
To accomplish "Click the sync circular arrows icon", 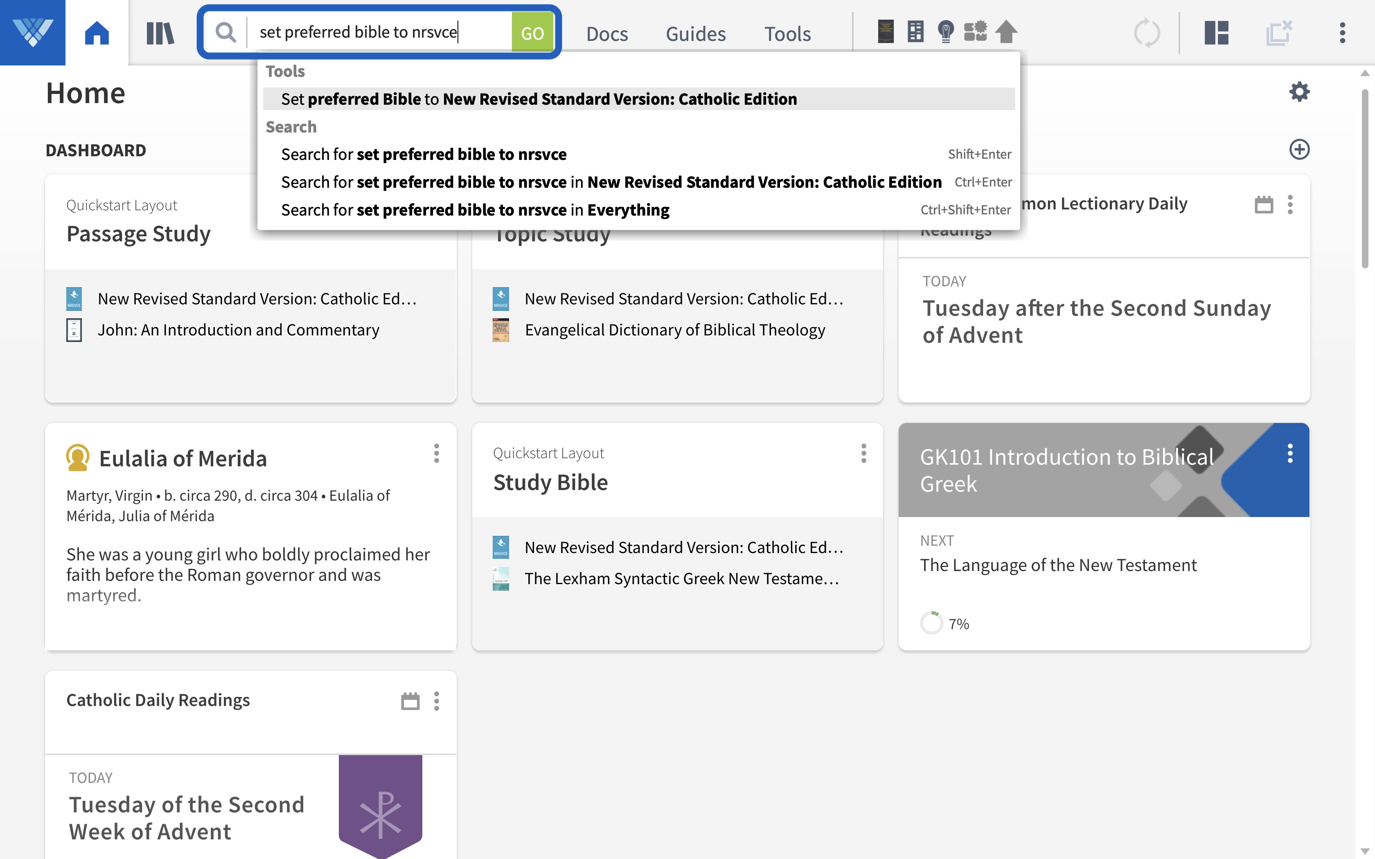I will pyautogui.click(x=1147, y=33).
